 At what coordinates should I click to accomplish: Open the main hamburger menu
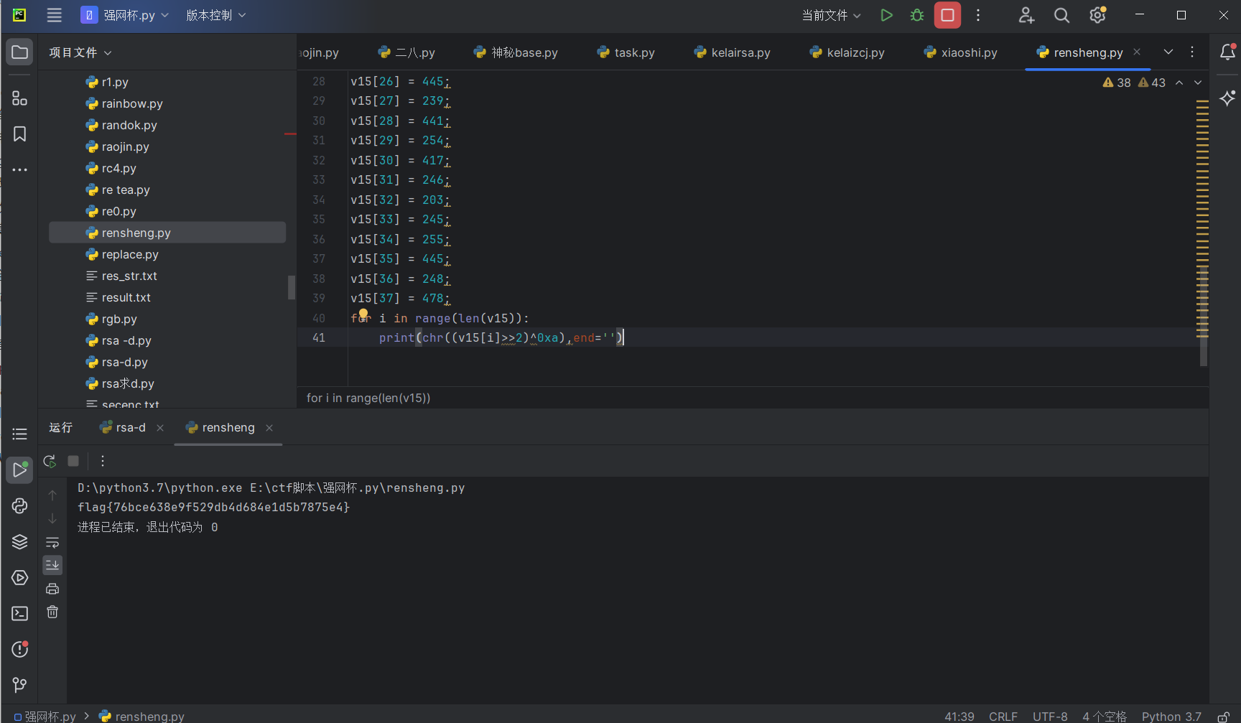coord(54,15)
